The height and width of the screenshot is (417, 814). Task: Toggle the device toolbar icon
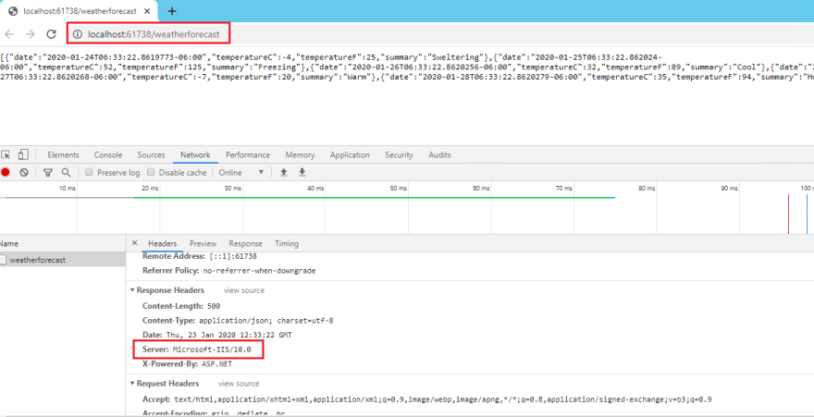[23, 154]
